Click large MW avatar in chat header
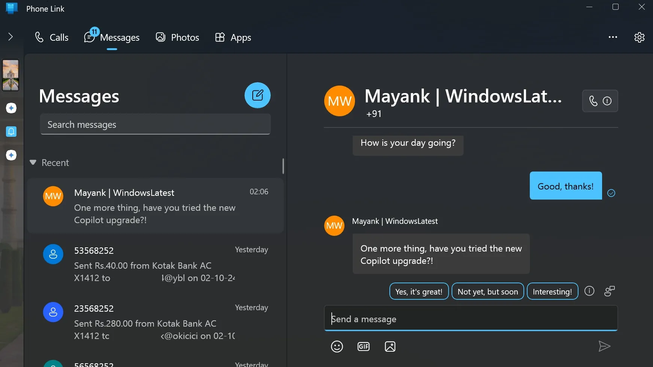 (x=340, y=101)
